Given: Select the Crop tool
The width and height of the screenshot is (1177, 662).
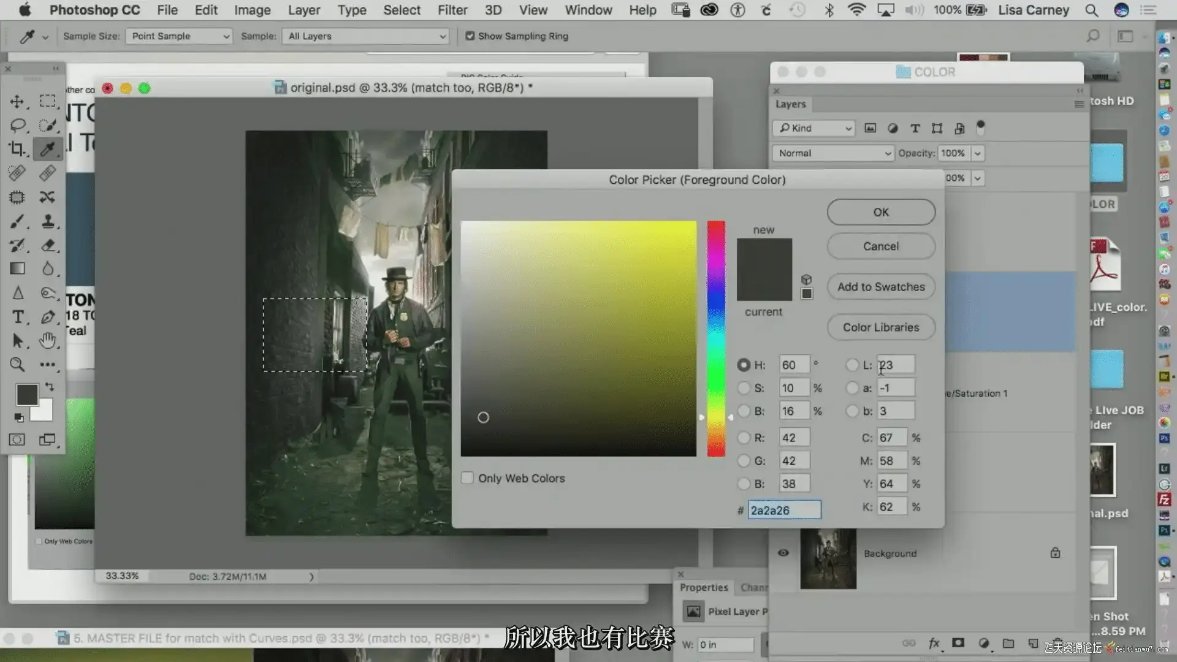Looking at the screenshot, I should click(x=17, y=149).
